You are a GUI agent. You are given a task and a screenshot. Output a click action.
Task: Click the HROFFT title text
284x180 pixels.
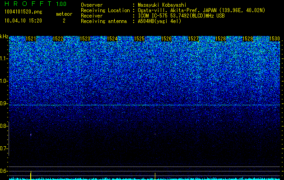28,4
